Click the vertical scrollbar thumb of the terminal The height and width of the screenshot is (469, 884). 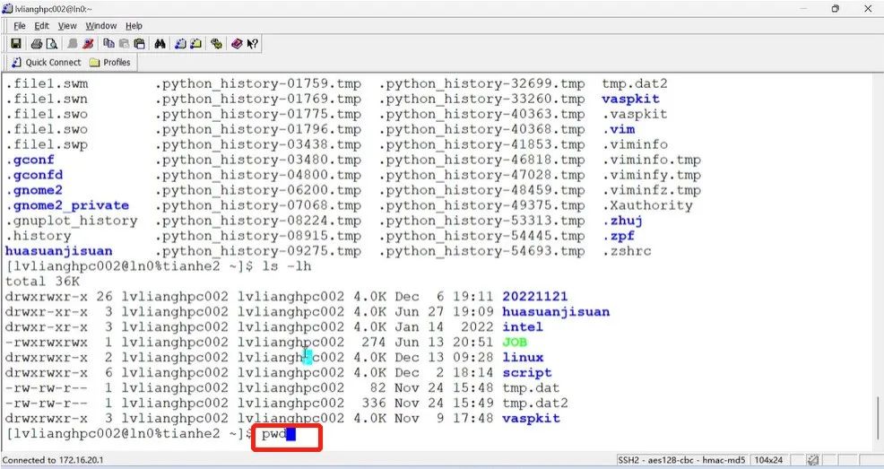pyautogui.click(x=877, y=418)
